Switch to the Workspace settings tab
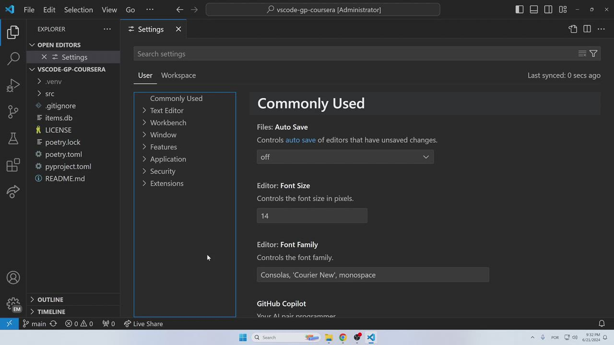Image resolution: width=614 pixels, height=345 pixels. (x=178, y=75)
